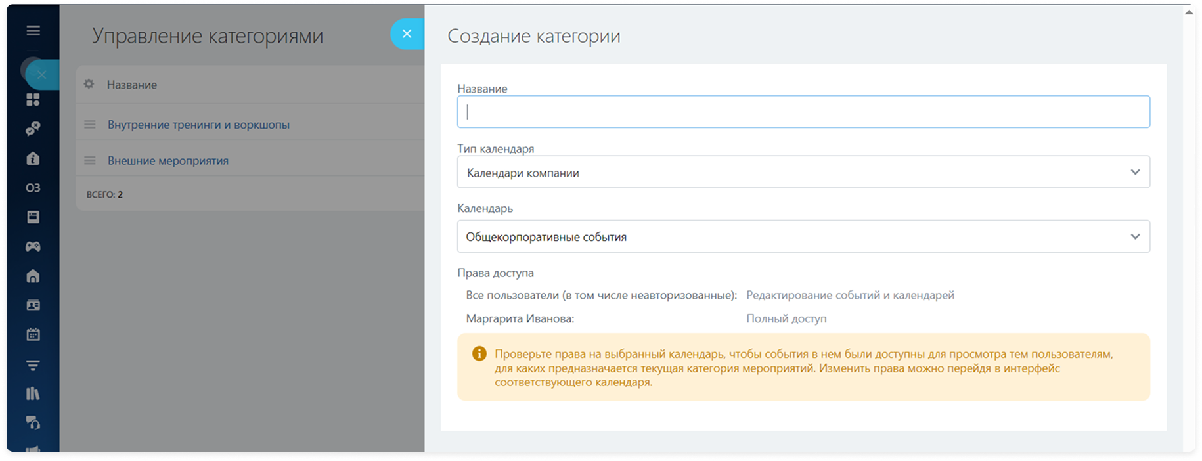Image resolution: width=1202 pixels, height=461 pixels.
Task: Click the O3 item in the sidebar
Action: [x=33, y=188]
